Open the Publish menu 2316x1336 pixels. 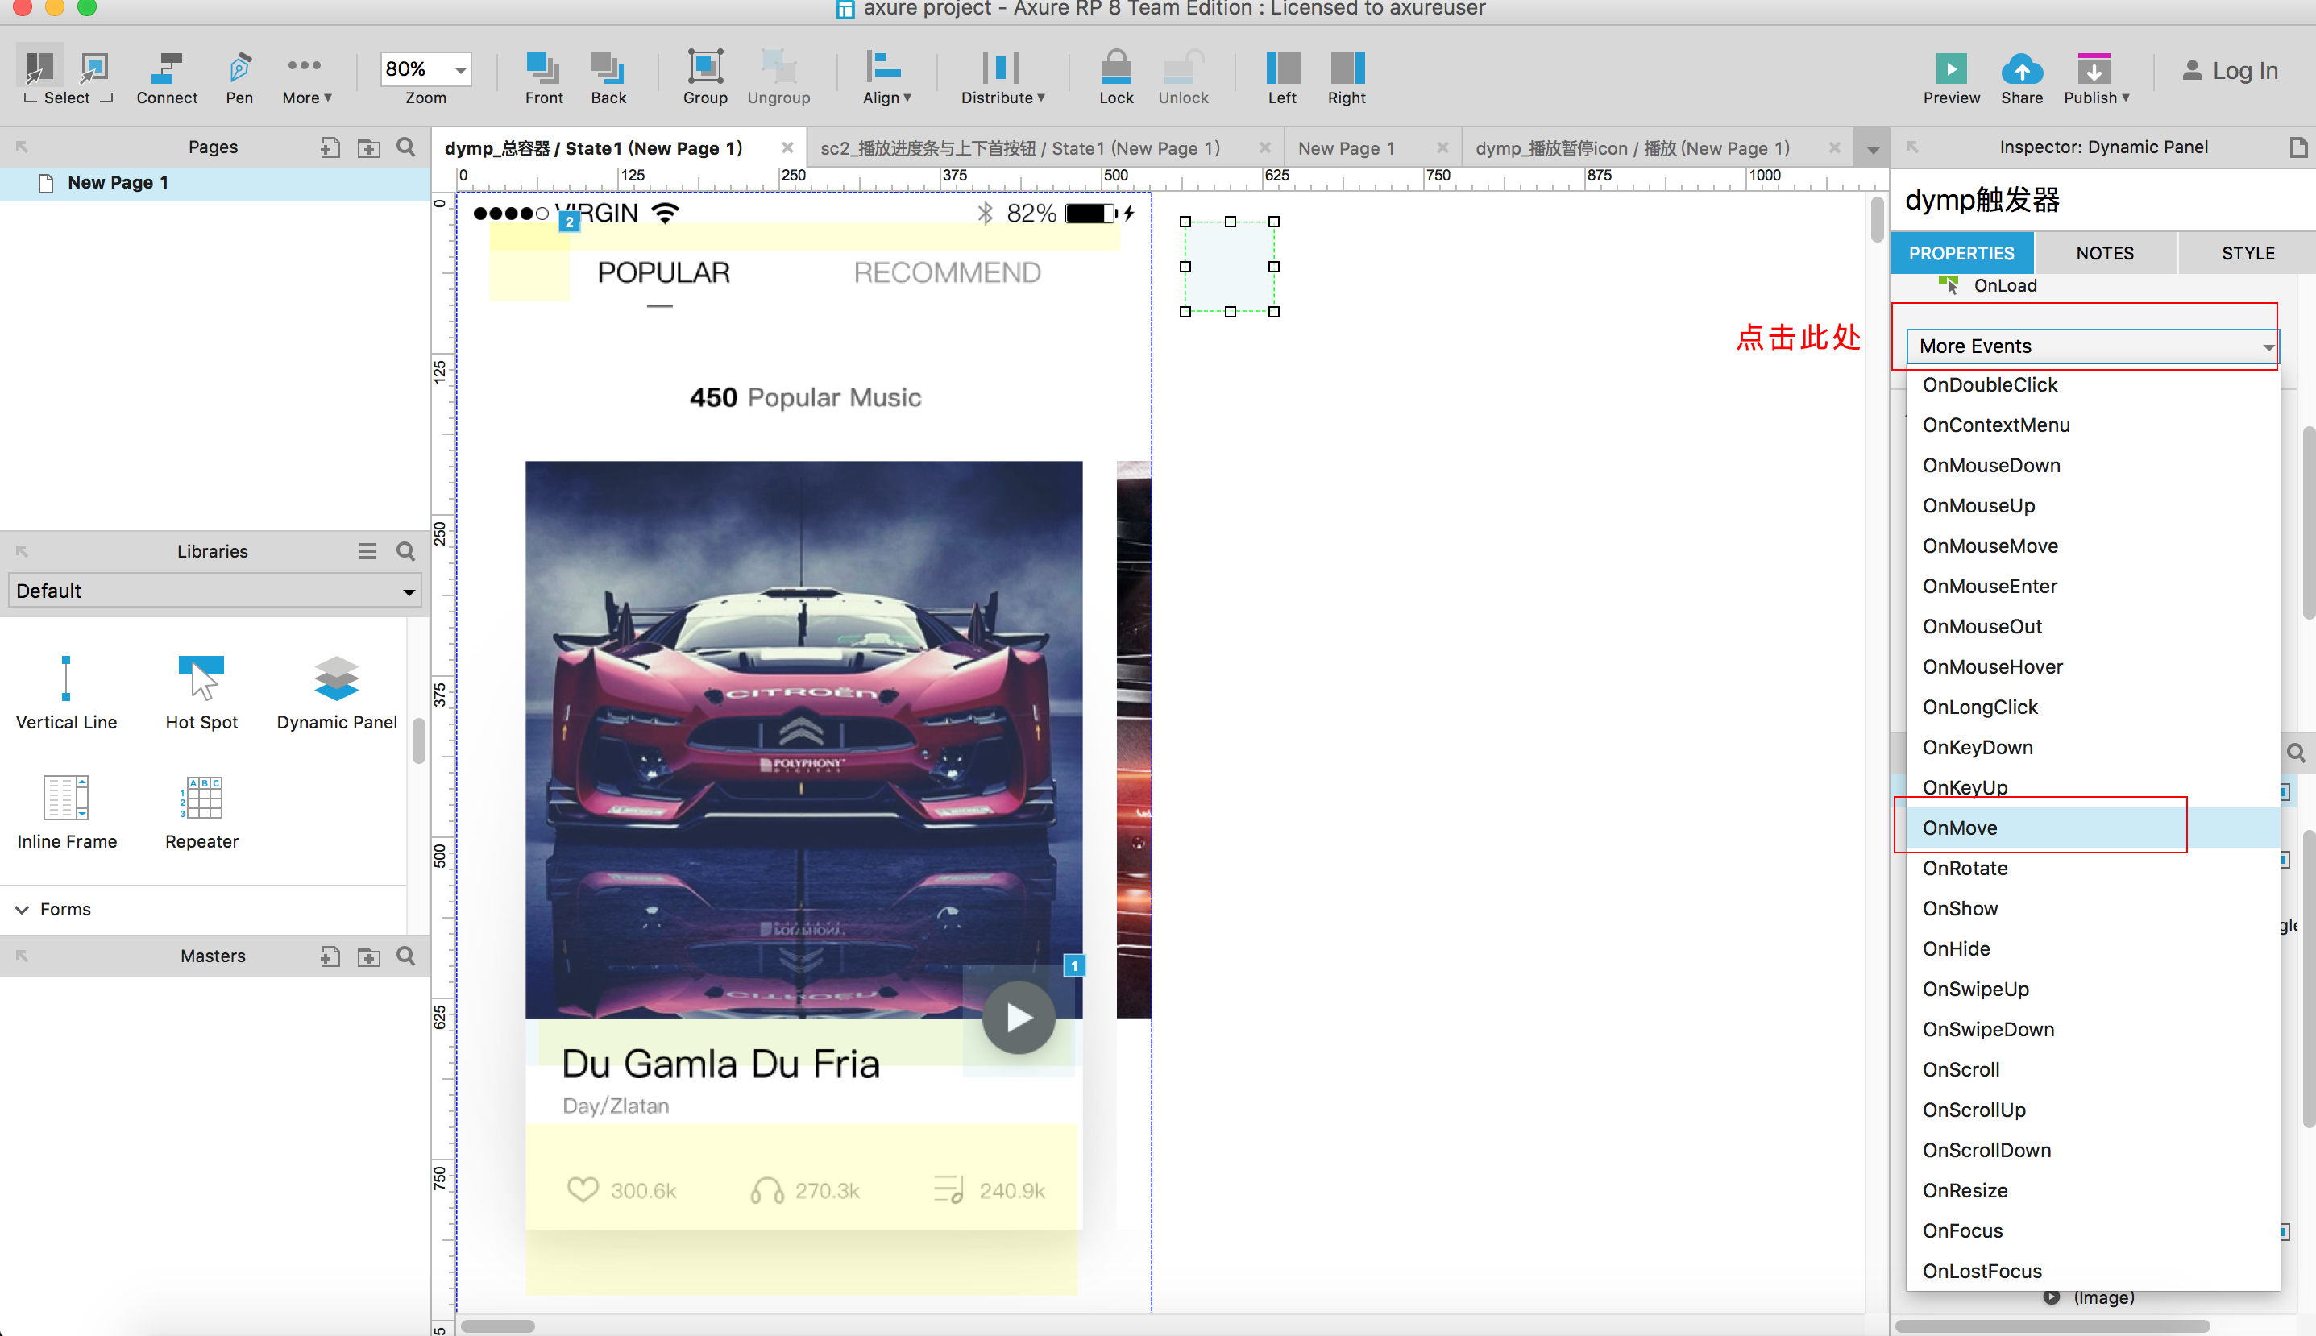pos(2096,77)
